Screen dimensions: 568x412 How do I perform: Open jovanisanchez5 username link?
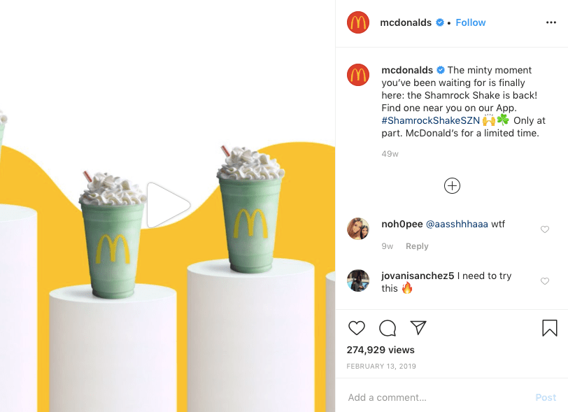tap(418, 276)
